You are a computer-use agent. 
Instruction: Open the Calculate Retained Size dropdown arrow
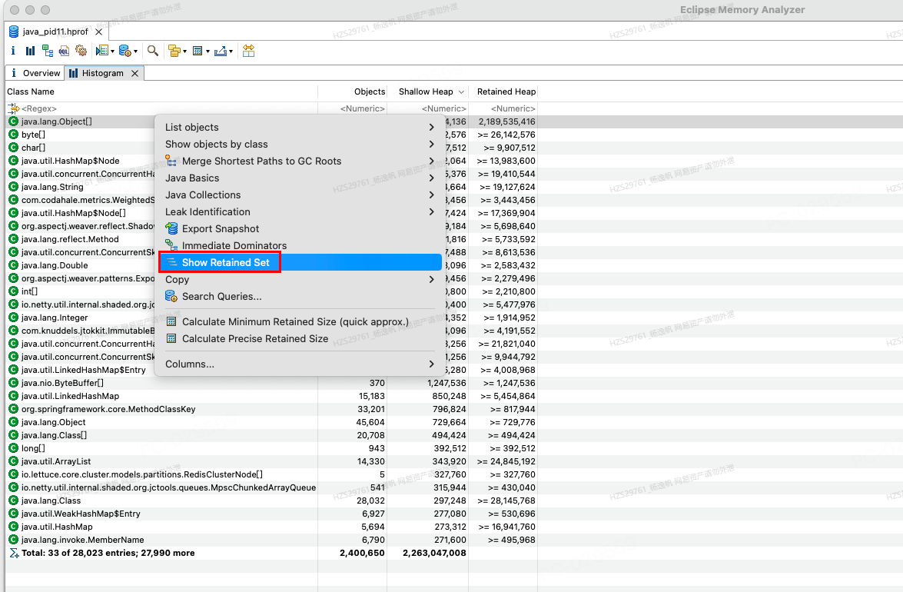point(207,52)
